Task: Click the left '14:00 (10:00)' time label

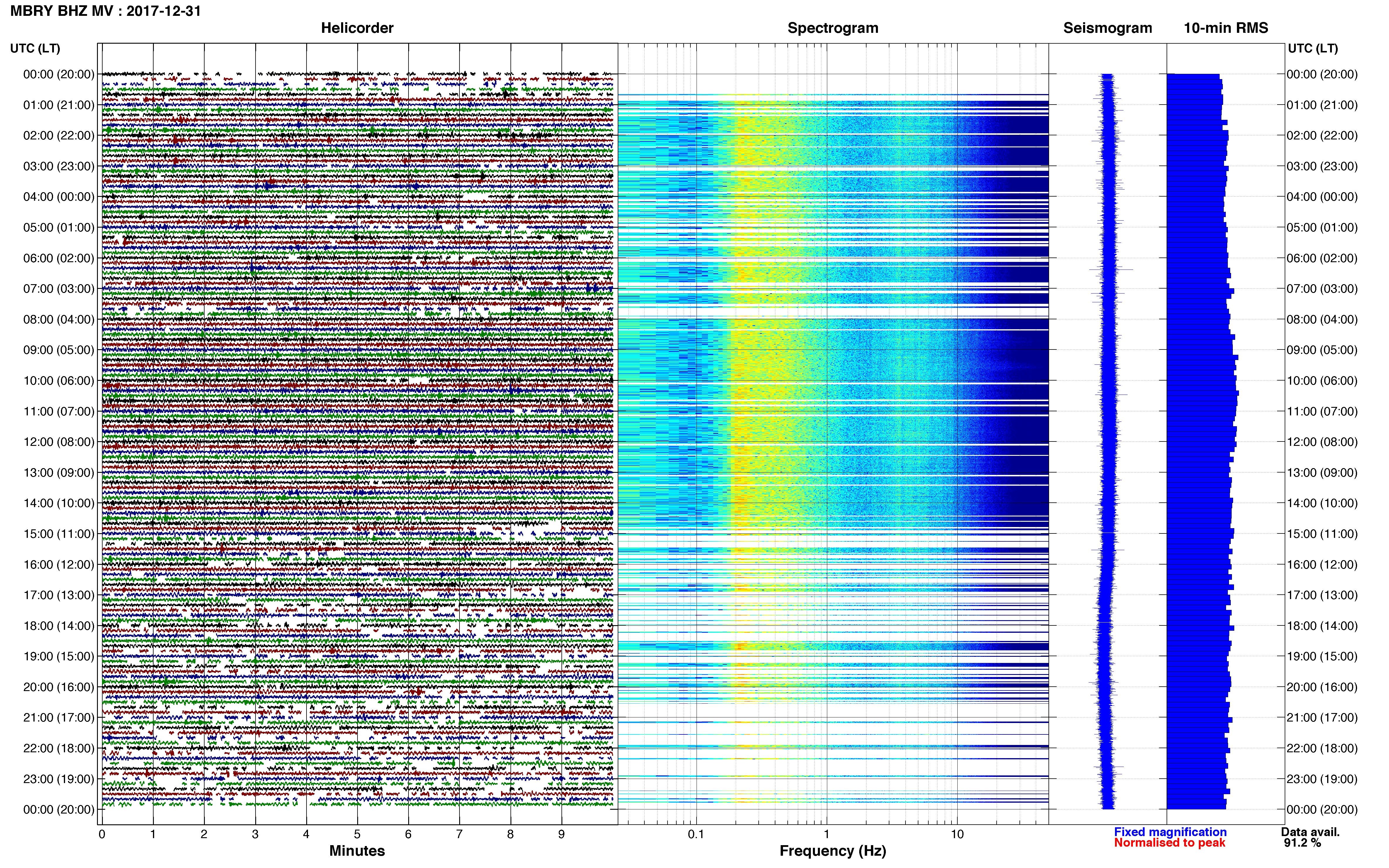Action: (x=59, y=504)
